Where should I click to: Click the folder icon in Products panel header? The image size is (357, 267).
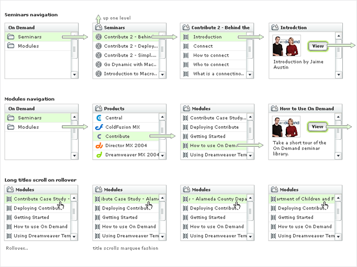coord(98,108)
